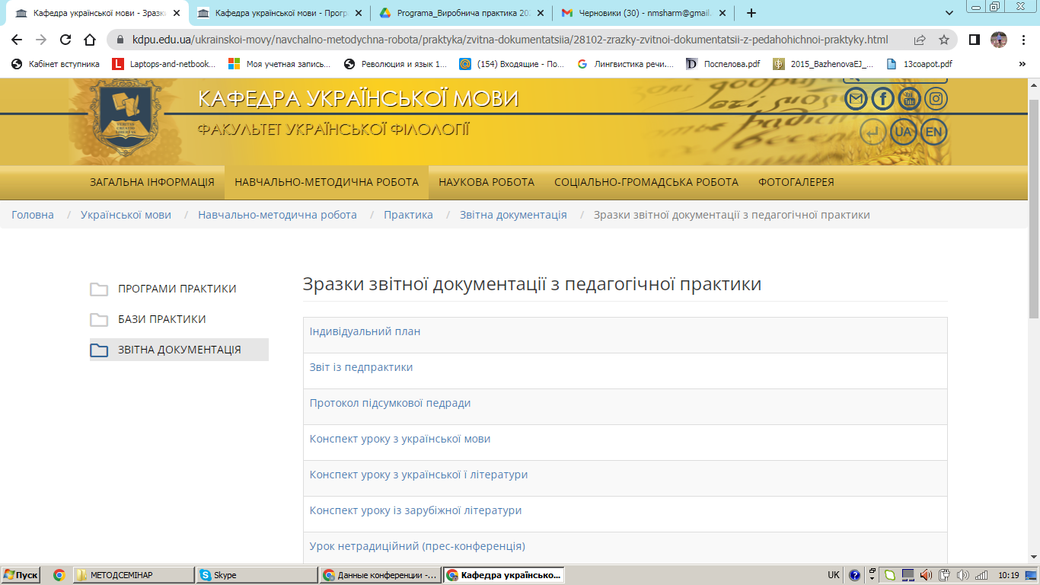This screenshot has width=1040, height=585.
Task: Bookmark this page with the star icon
Action: [944, 40]
